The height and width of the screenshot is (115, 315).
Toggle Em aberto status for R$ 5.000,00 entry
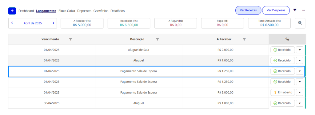pos(283,92)
